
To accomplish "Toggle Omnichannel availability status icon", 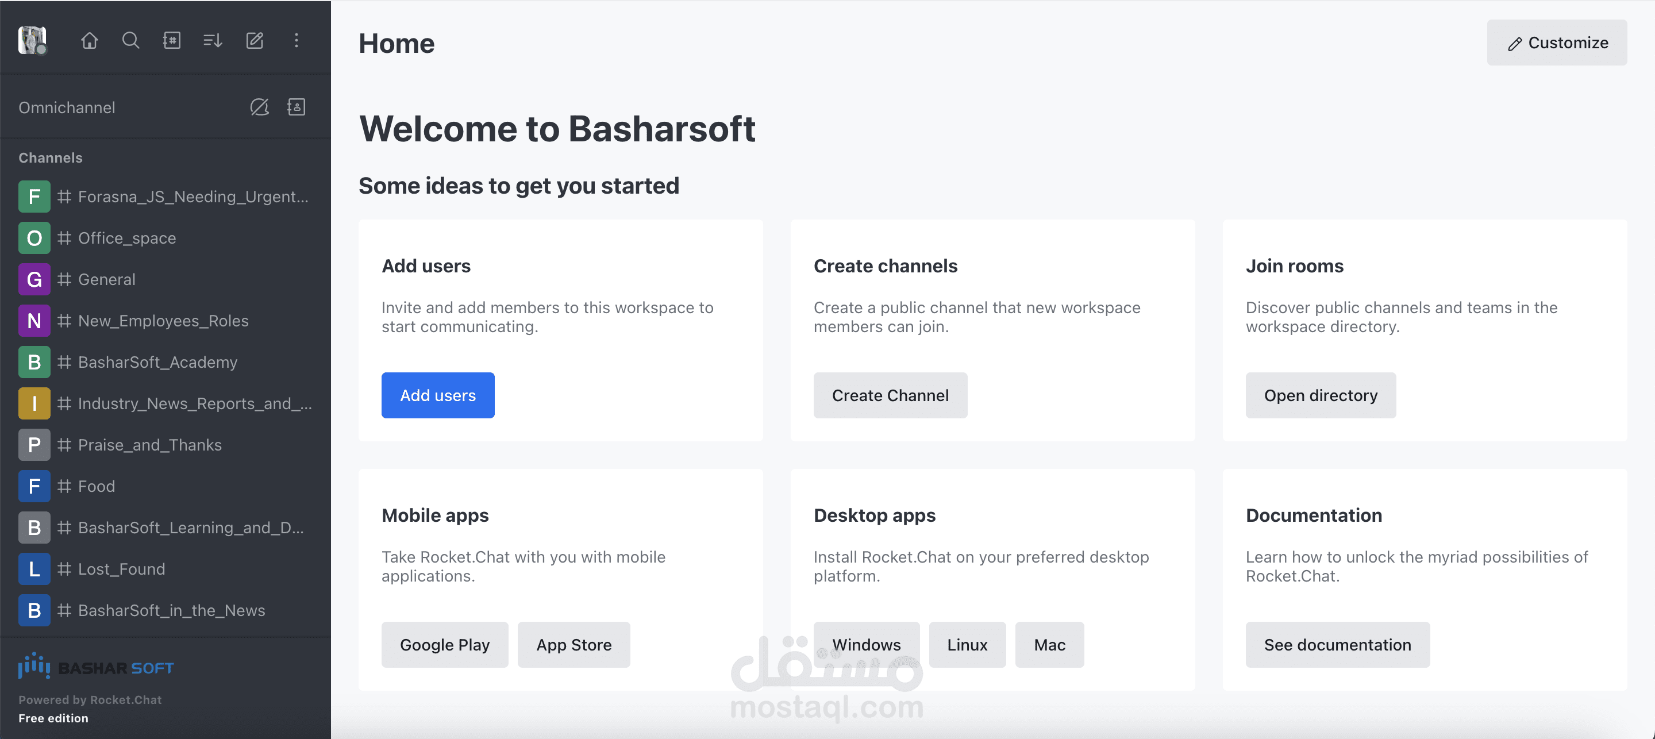I will [259, 107].
